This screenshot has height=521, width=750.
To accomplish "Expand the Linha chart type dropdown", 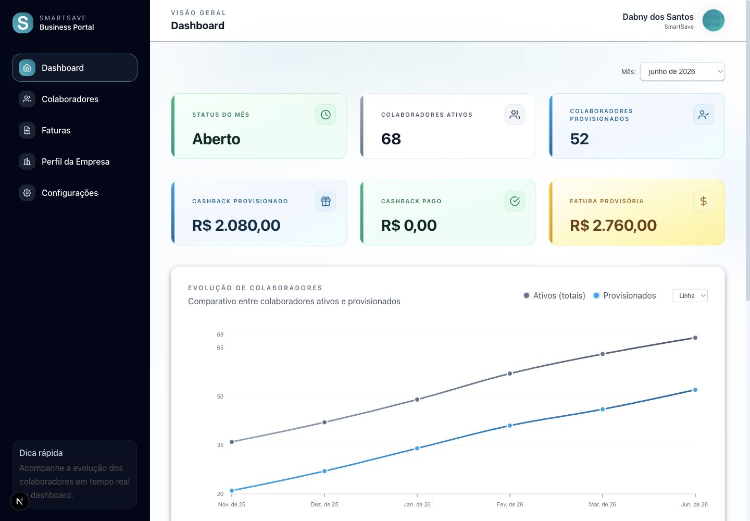I will point(690,295).
